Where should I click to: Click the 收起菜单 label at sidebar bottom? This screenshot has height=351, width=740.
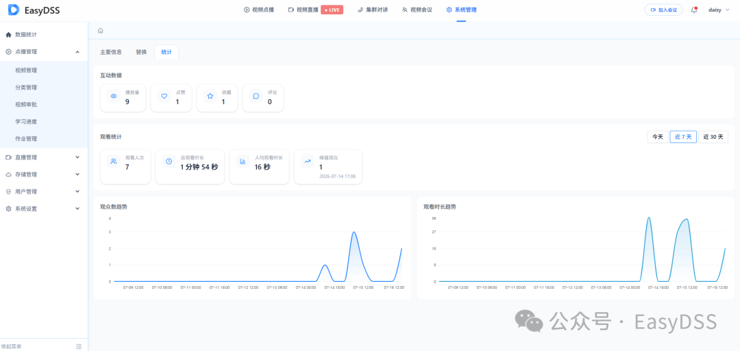click(12, 346)
